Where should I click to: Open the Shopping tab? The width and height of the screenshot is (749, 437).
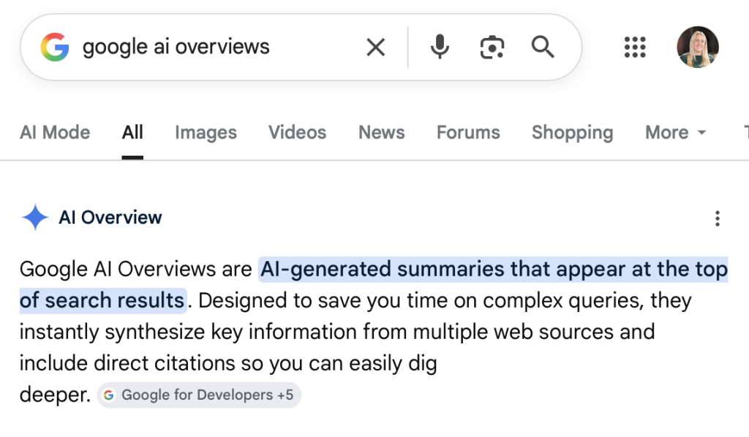[572, 132]
